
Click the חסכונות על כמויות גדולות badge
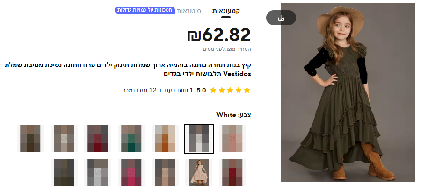point(145,10)
